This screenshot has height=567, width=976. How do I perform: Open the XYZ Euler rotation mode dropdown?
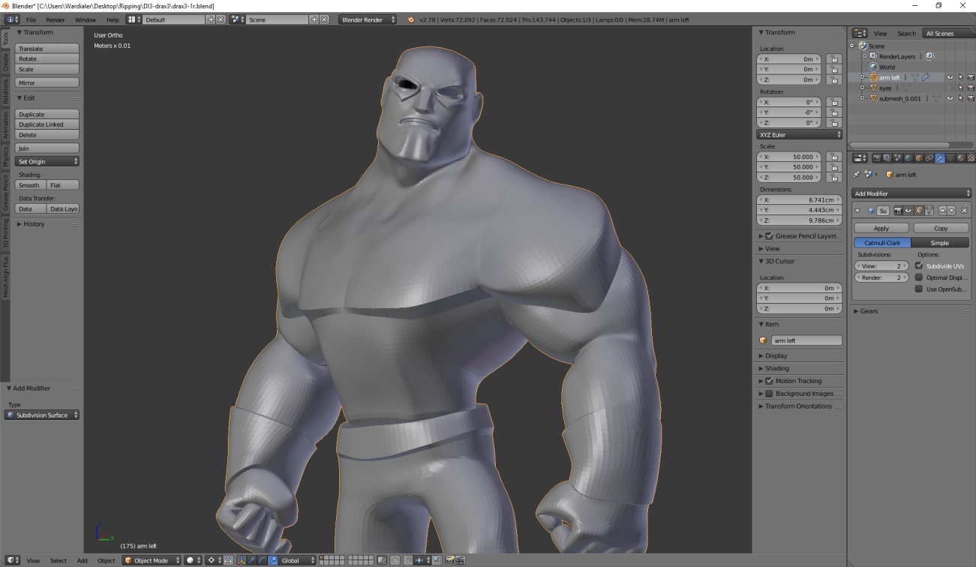[x=799, y=134]
